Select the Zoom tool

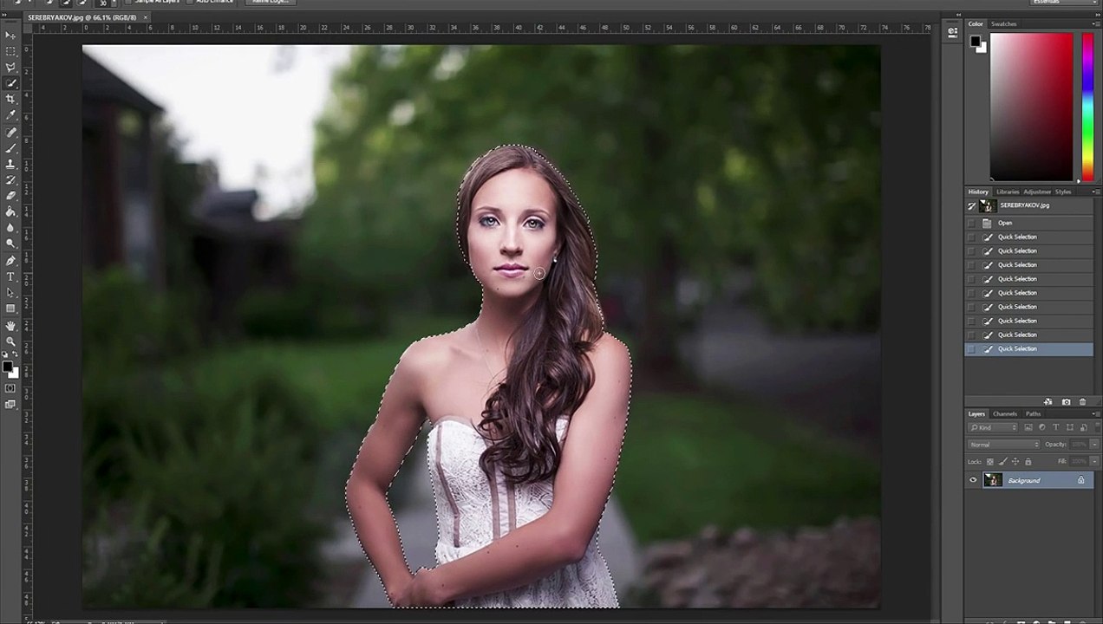pos(10,341)
